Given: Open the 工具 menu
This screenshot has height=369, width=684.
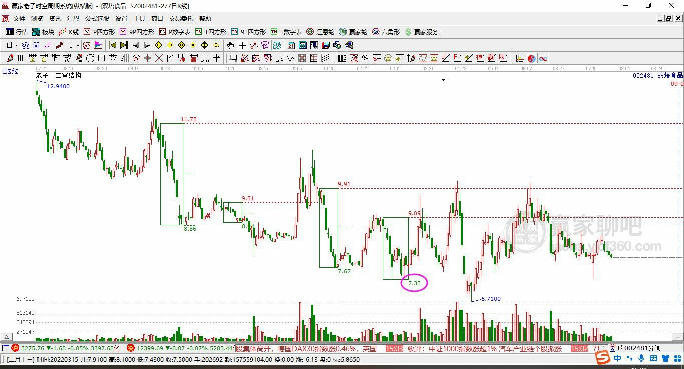Looking at the screenshot, I should click(x=139, y=18).
